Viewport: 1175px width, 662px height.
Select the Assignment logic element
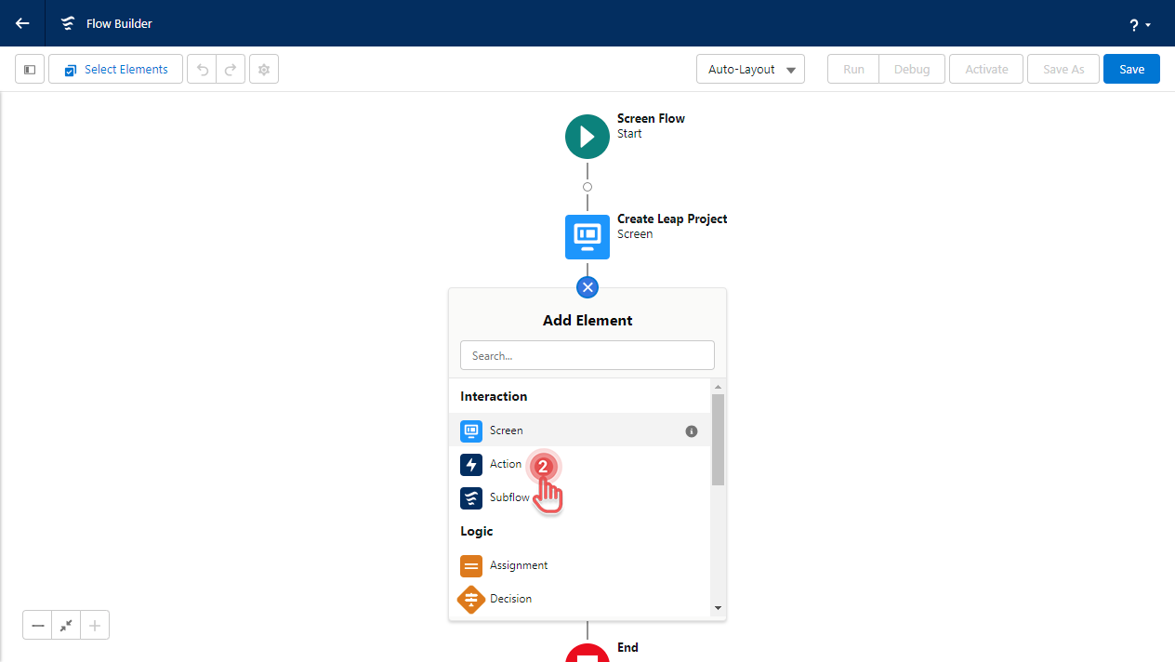519,565
